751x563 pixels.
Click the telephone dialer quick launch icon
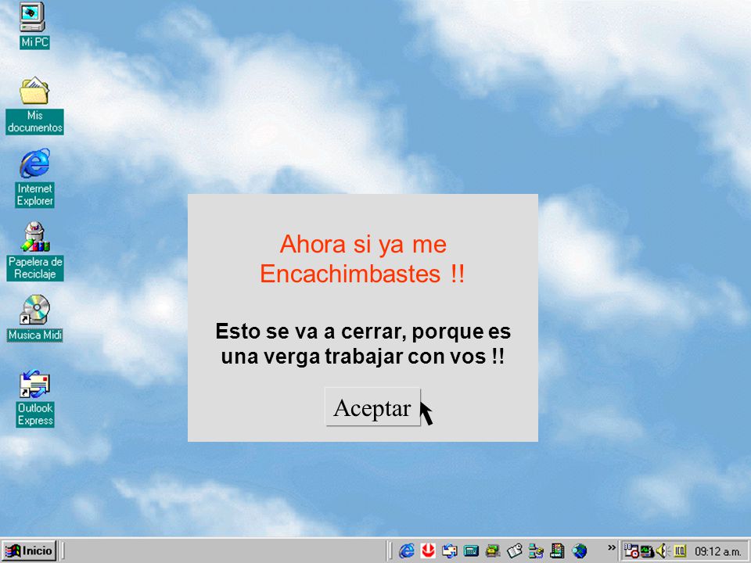coord(493,551)
